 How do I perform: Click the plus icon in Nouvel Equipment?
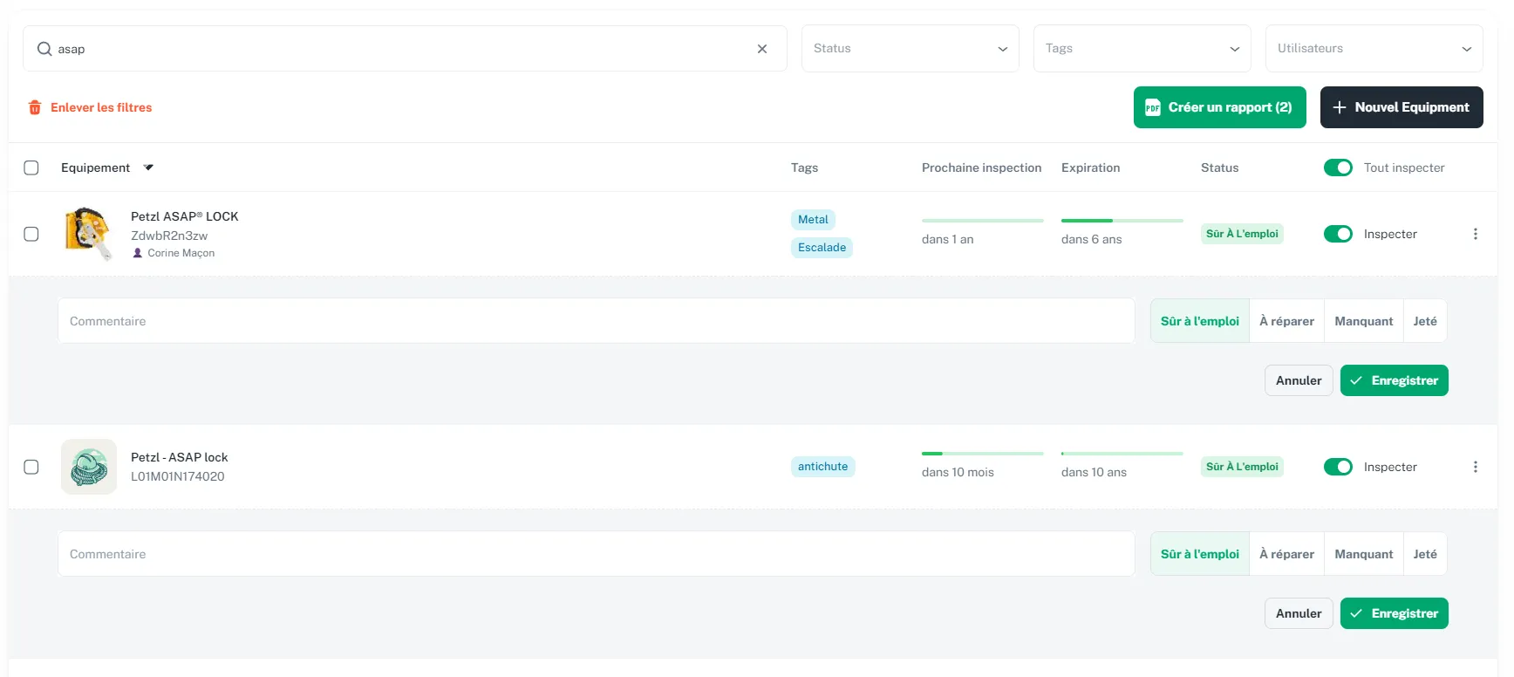pos(1340,107)
